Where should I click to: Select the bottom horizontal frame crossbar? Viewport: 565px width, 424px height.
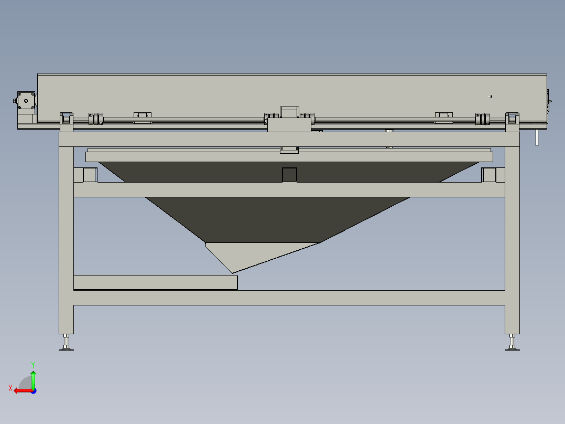coord(289,298)
